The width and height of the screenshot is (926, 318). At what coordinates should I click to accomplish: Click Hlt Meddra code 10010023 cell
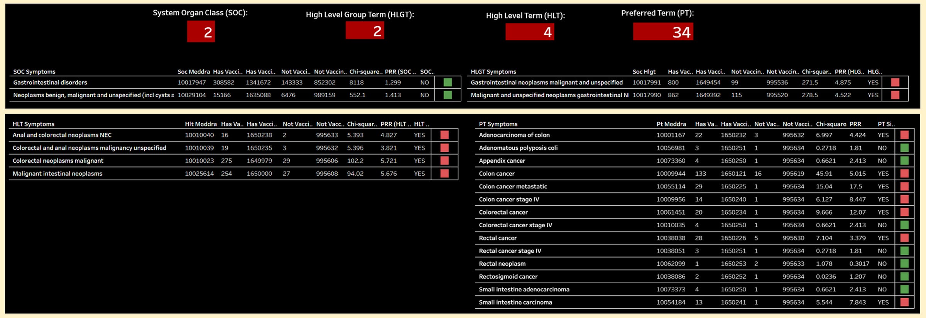tap(199, 161)
